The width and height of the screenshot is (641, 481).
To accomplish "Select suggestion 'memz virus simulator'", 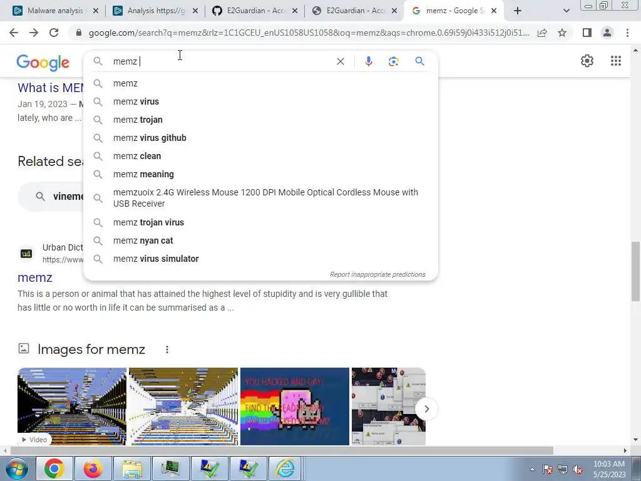I will coord(260,259).
